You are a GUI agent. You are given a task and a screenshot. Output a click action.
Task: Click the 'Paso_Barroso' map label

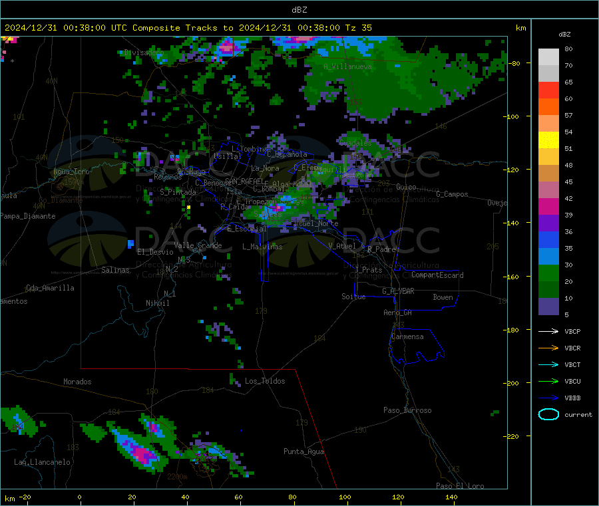407,410
